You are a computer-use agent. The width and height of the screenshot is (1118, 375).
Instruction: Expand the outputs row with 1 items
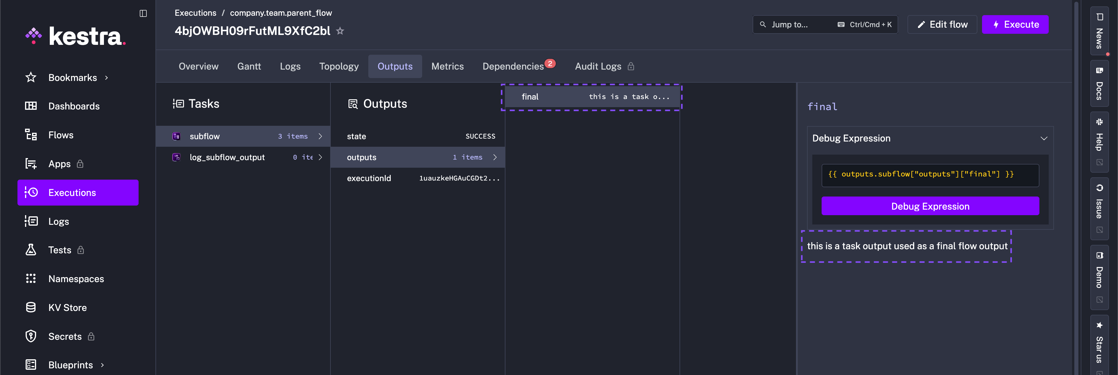click(495, 157)
